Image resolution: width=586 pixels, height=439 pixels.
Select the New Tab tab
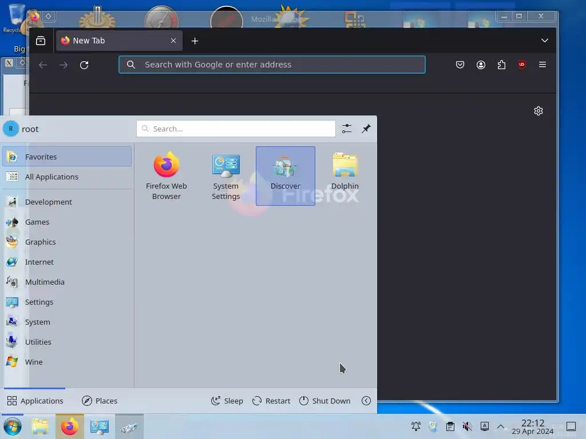[119, 41]
